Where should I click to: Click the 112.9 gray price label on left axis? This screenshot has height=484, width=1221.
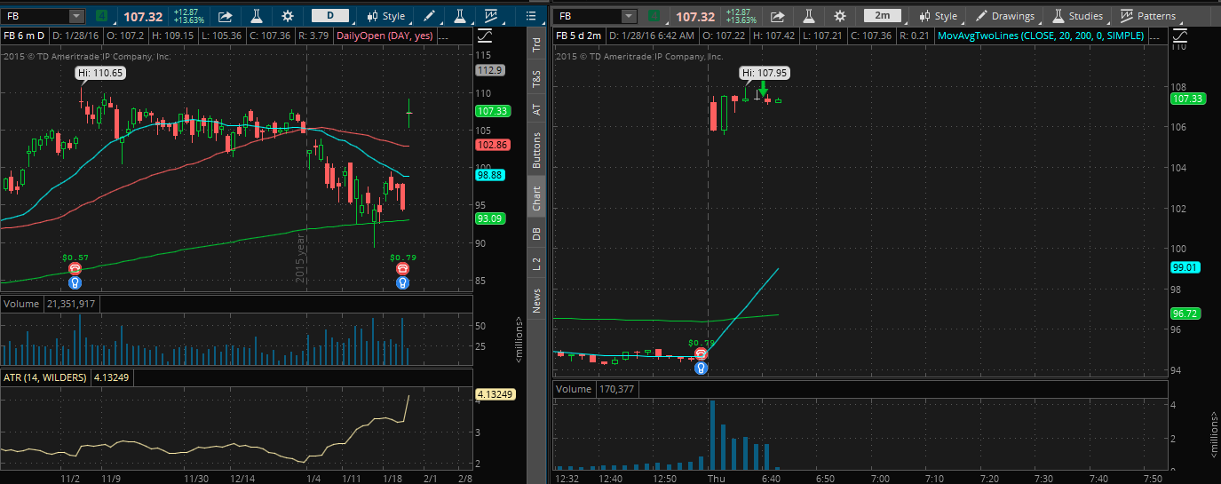point(490,70)
